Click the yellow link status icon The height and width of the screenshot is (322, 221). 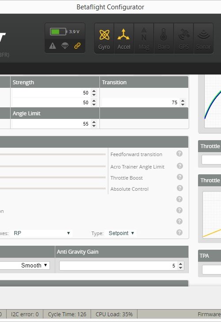click(x=77, y=46)
